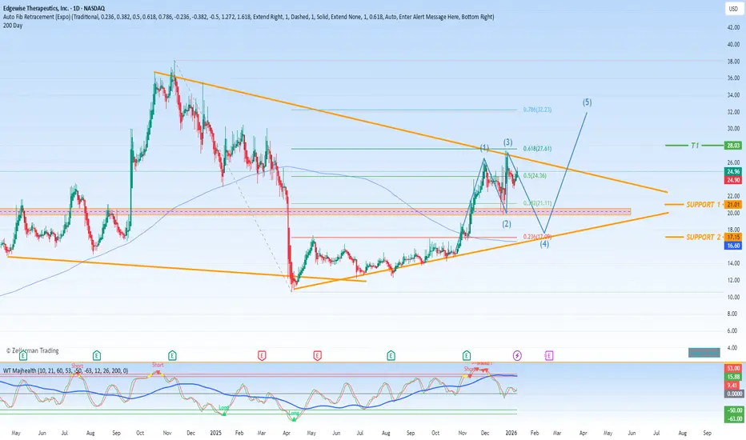Image resolution: width=746 pixels, height=440 pixels.
Task: Click the green earnings icon above May 2024
Action: [x=23, y=355]
